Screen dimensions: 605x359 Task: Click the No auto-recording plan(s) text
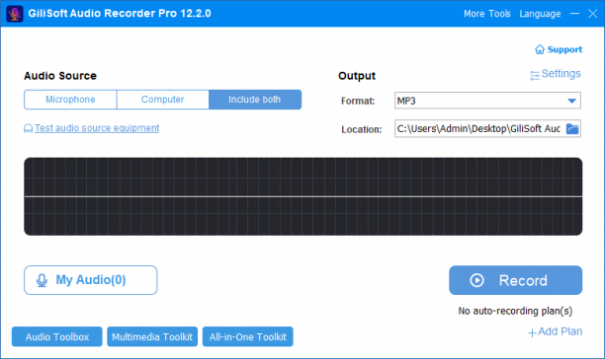point(515,311)
